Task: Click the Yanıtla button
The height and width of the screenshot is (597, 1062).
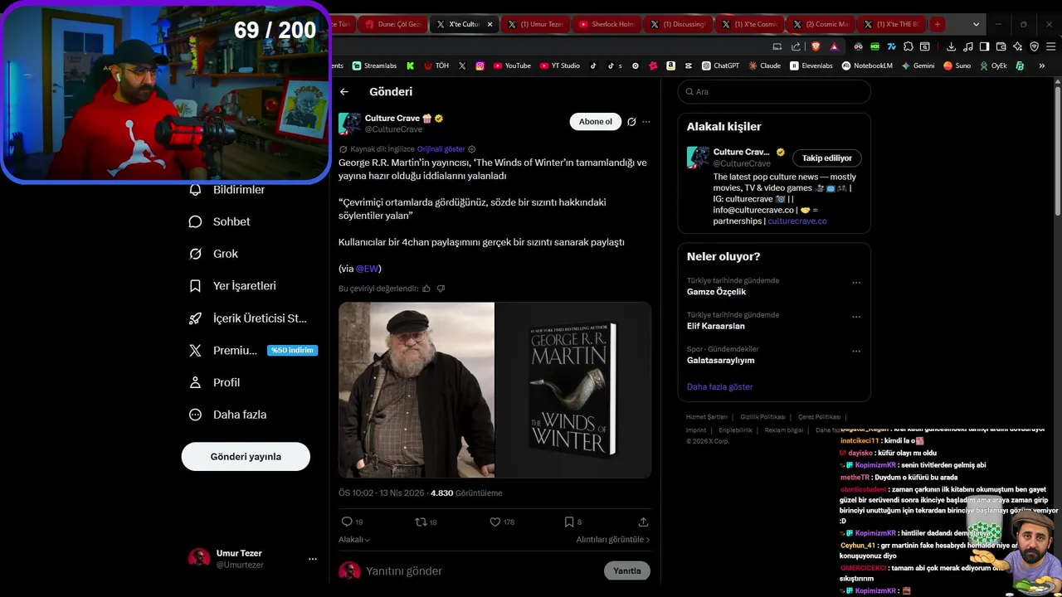Action: 627,571
